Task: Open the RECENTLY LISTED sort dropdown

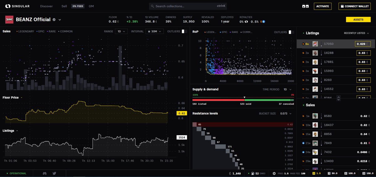Action: click(357, 33)
